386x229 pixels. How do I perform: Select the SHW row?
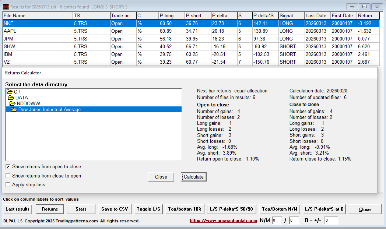191,46
